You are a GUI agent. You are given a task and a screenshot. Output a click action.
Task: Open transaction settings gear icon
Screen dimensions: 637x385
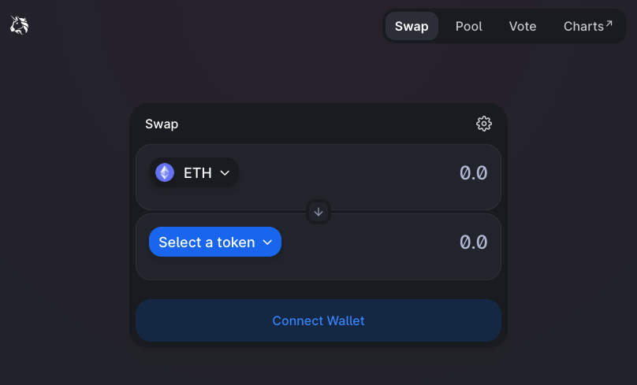click(484, 124)
